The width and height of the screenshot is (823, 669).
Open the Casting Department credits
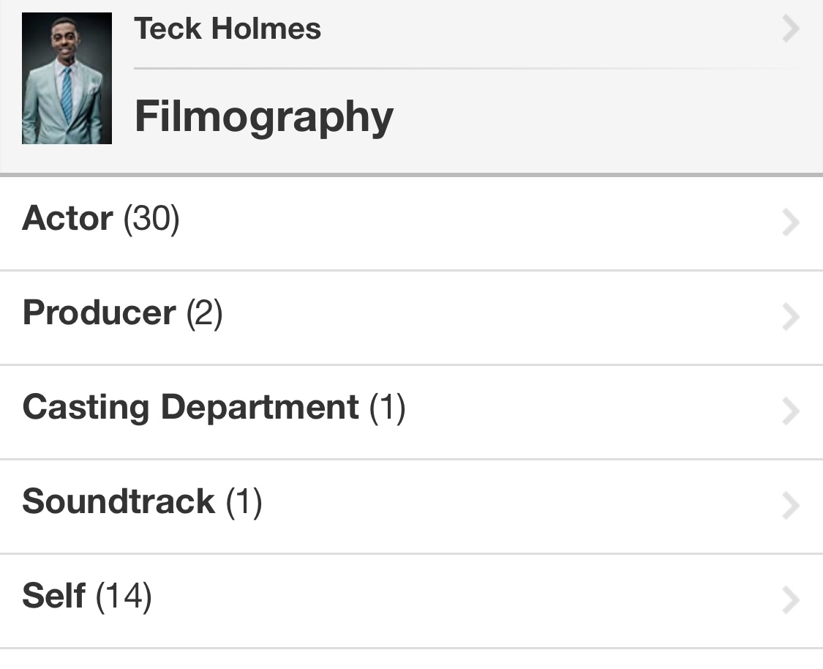411,412
